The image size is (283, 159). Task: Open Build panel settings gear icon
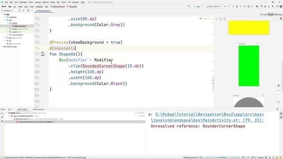pos(277,109)
